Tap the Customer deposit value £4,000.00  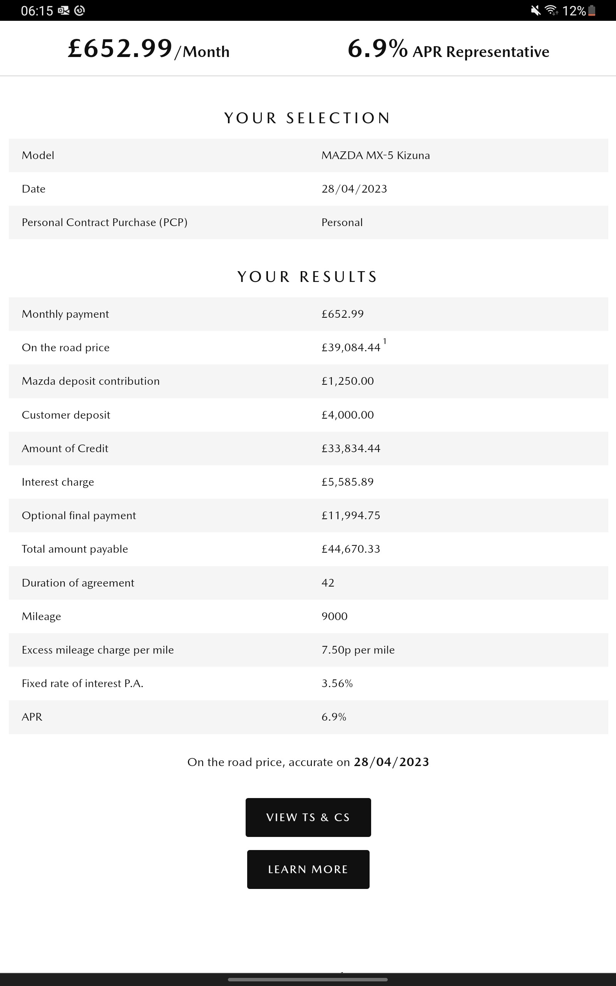[x=347, y=415]
